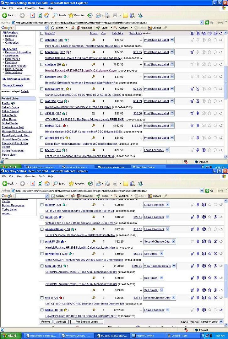Select the checkbox for mfjek's listing

tap(42, 217)
